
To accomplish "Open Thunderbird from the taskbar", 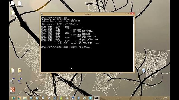I will [x=73, y=98].
